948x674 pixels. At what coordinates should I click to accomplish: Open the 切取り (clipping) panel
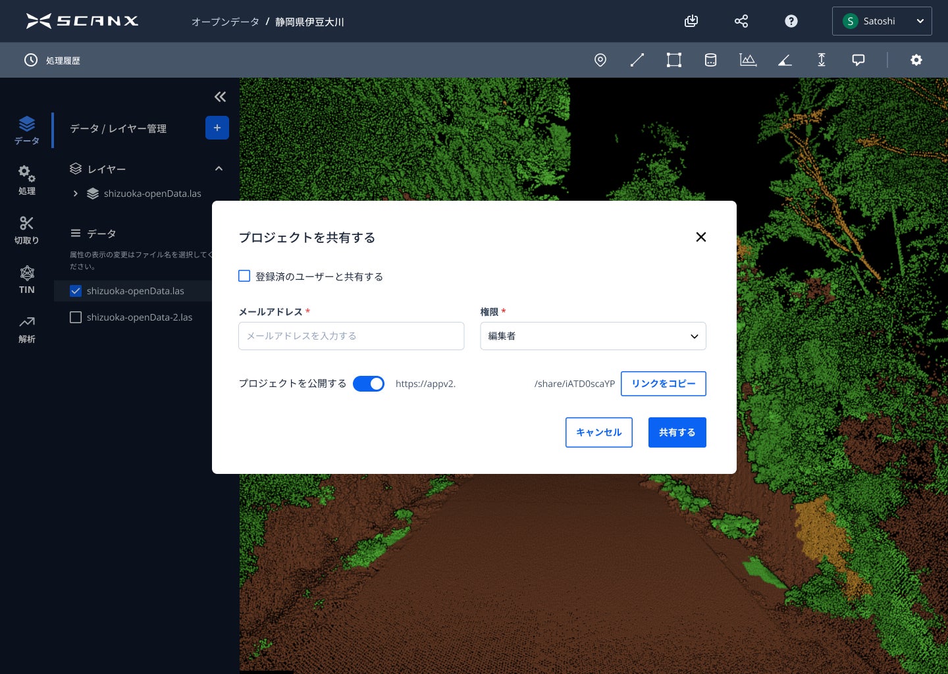click(27, 230)
